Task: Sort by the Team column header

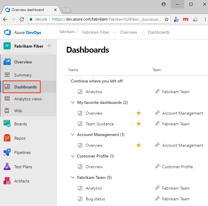Action: click(157, 70)
